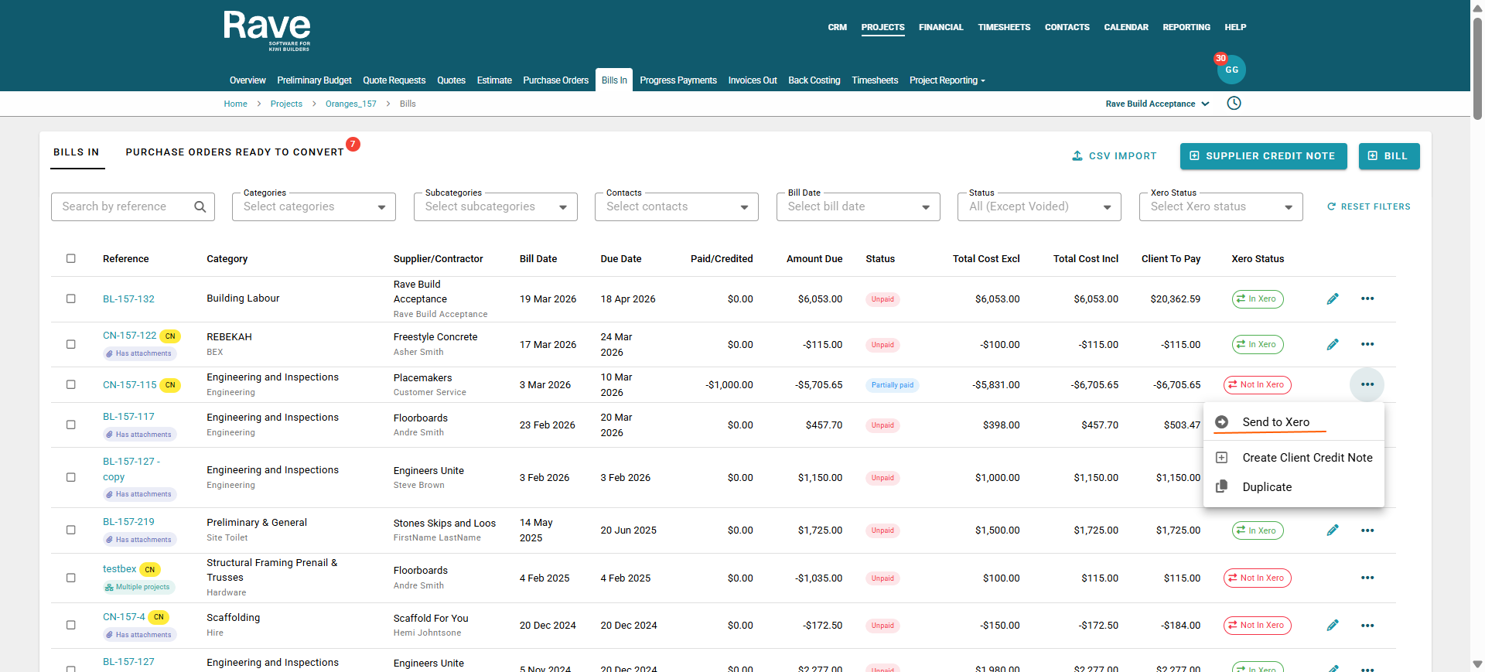This screenshot has width=1485, height=672.
Task: Click edit pencil for CN-157-122 bill
Action: pyautogui.click(x=1332, y=345)
